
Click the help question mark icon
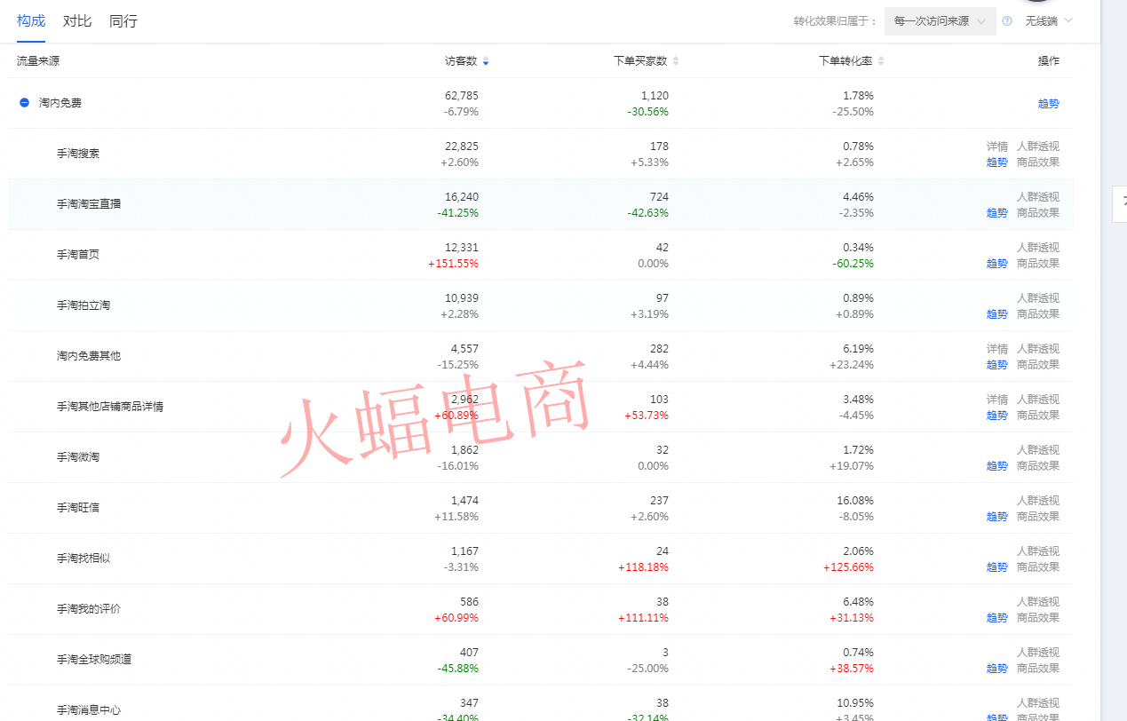click(1007, 21)
